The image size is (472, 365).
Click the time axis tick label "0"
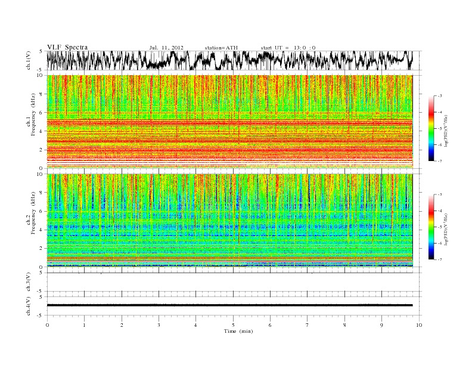pos(47,325)
